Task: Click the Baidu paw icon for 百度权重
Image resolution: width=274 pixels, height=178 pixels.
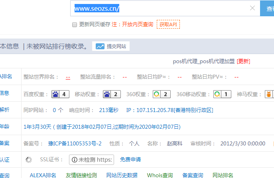Action: pyautogui.click(x=55, y=94)
